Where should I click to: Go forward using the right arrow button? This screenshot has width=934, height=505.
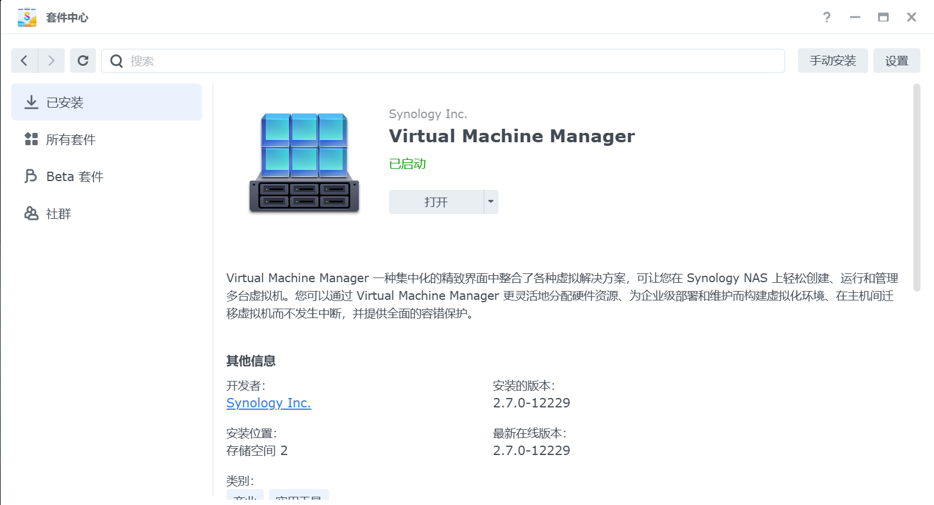[51, 61]
